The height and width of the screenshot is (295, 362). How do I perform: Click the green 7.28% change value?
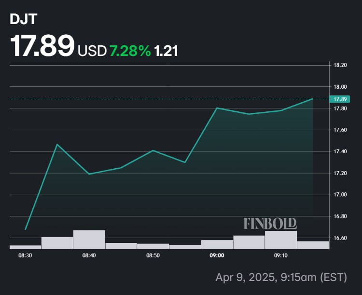(130, 50)
